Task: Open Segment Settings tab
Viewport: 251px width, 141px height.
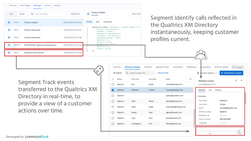Action: coord(57,5)
